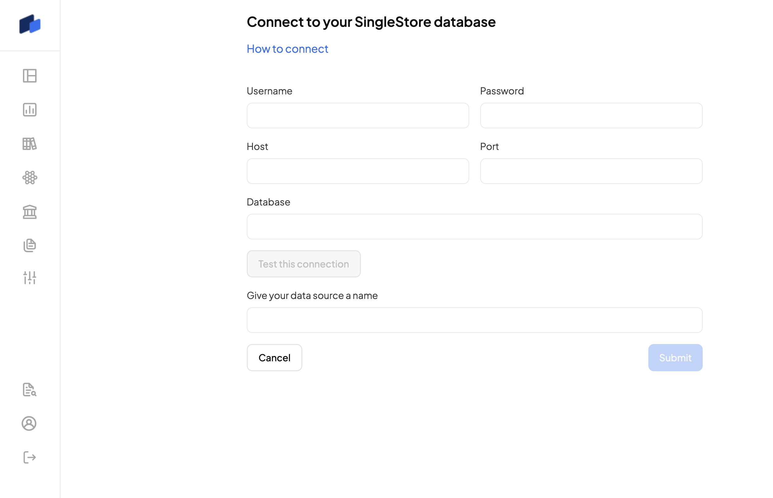Click the app logo in sidebar

click(30, 24)
